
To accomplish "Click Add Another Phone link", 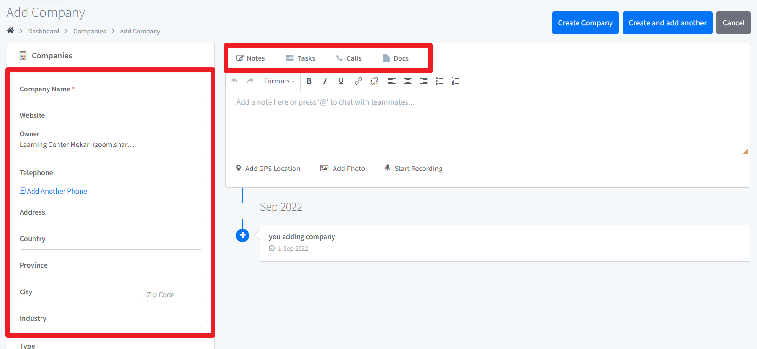I will [54, 191].
